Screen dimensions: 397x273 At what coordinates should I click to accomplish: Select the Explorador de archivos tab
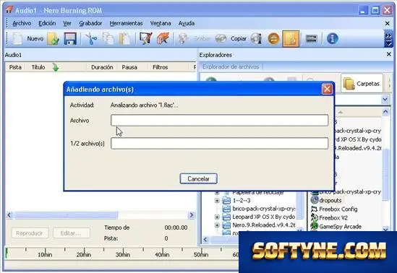[231, 66]
